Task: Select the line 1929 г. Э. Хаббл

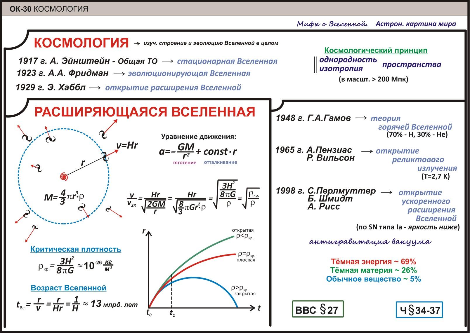Action: coord(51,87)
